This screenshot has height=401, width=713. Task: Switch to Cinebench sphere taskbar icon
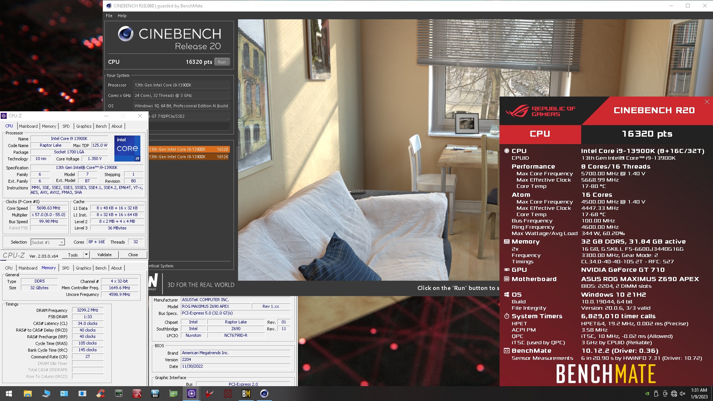click(264, 394)
